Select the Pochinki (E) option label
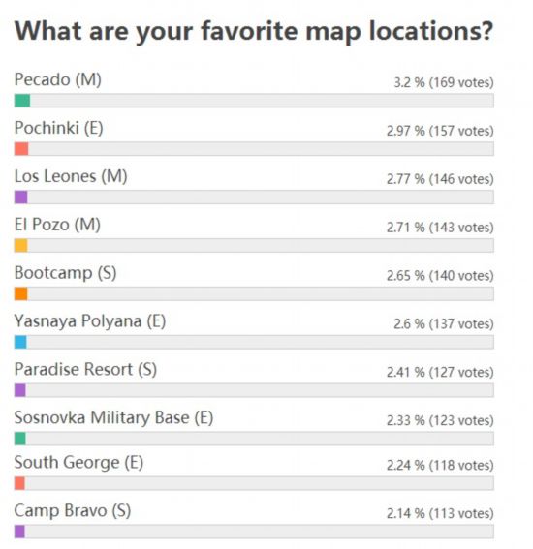Screen dimensions: 533x549 [x=59, y=129]
